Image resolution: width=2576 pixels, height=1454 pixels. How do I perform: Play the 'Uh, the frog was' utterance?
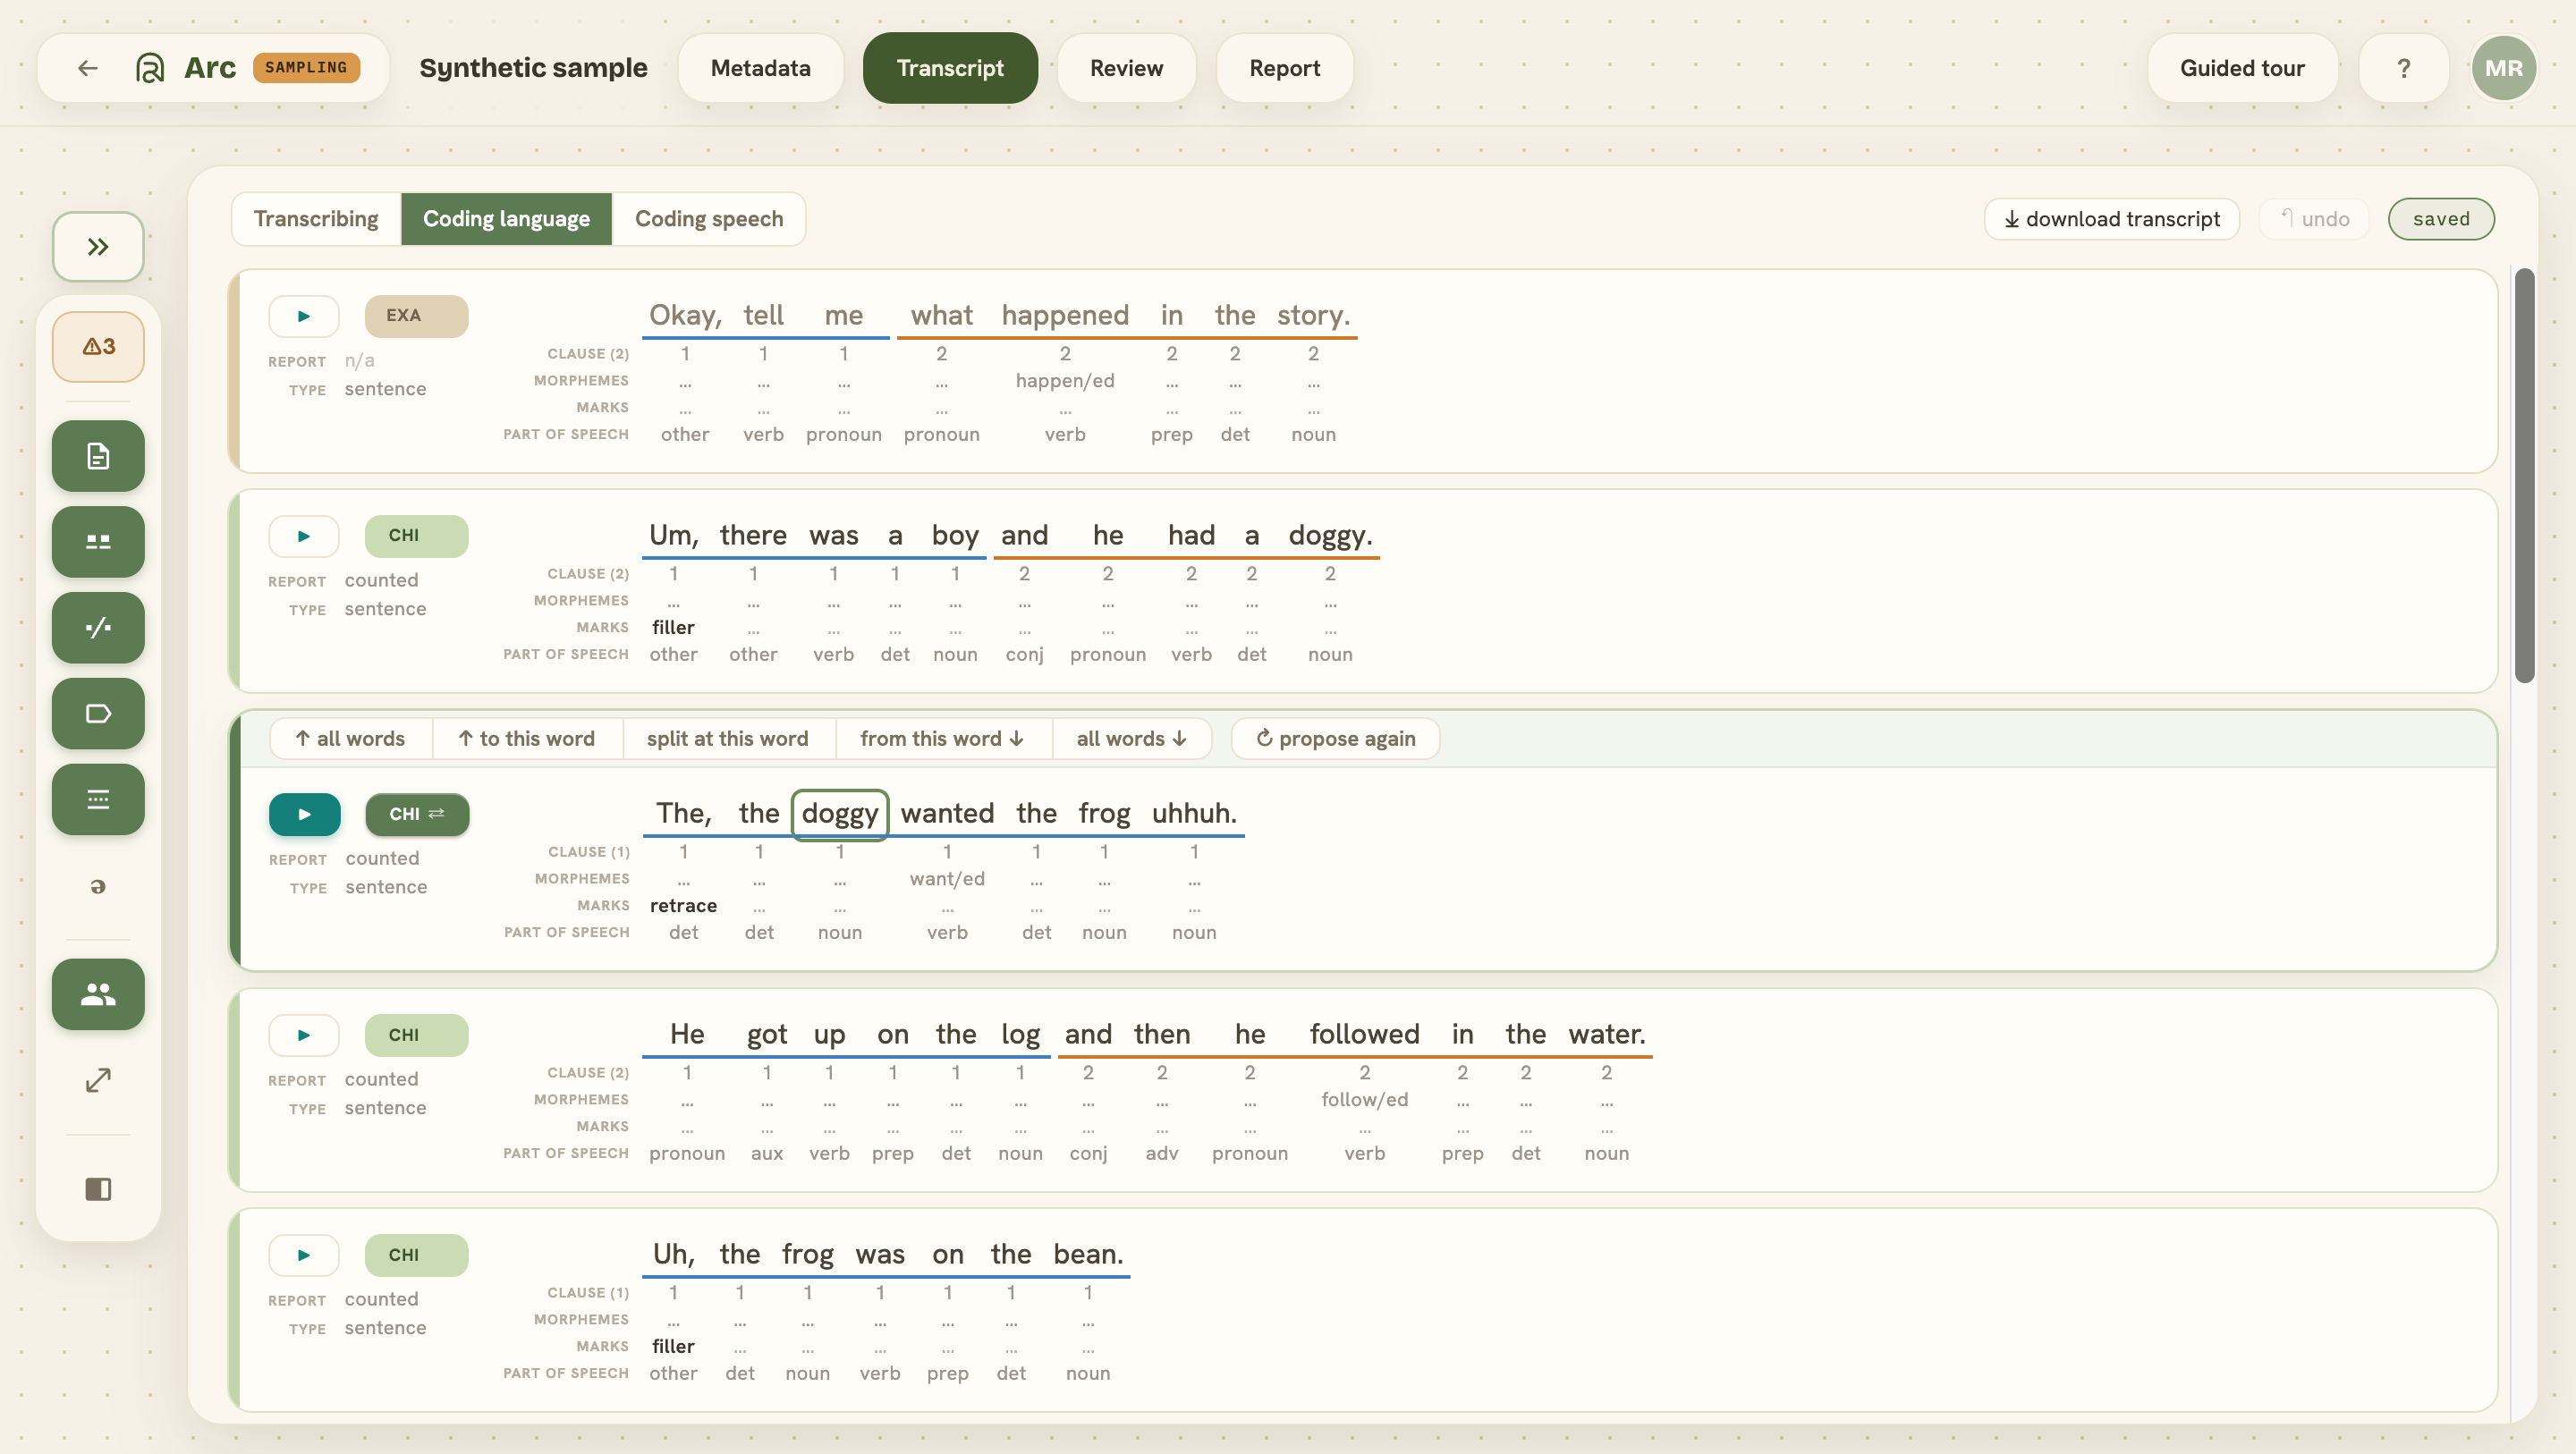pyautogui.click(x=304, y=1255)
